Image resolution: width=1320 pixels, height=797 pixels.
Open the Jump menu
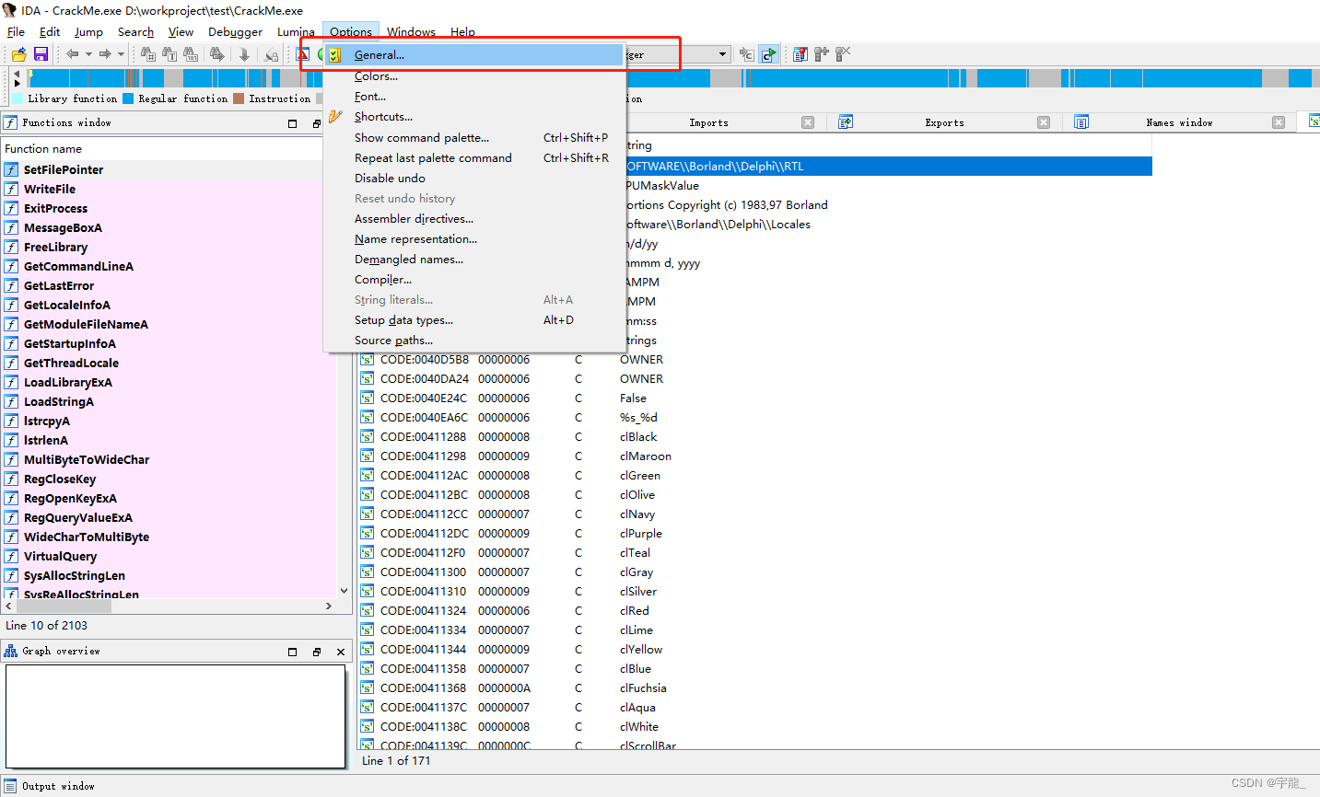88,31
